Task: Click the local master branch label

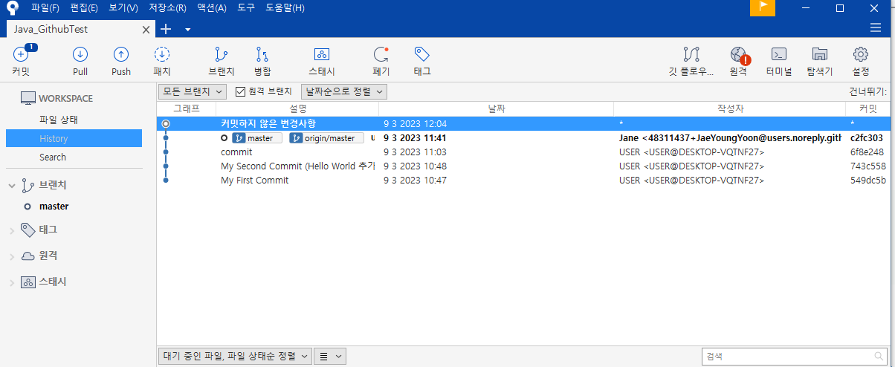Action: [257, 138]
